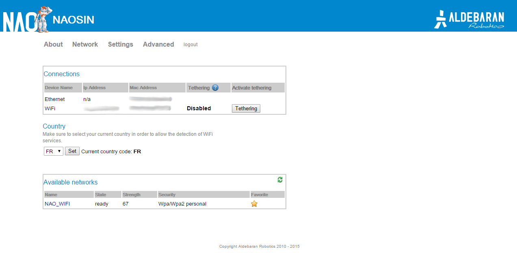Toggle favorite star for NAO_WIFI
Screen dimensions: 517x253
(x=254, y=204)
